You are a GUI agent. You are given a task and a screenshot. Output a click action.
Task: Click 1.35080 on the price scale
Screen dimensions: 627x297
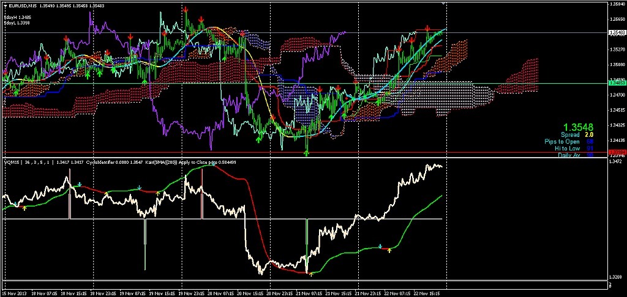(x=616, y=65)
